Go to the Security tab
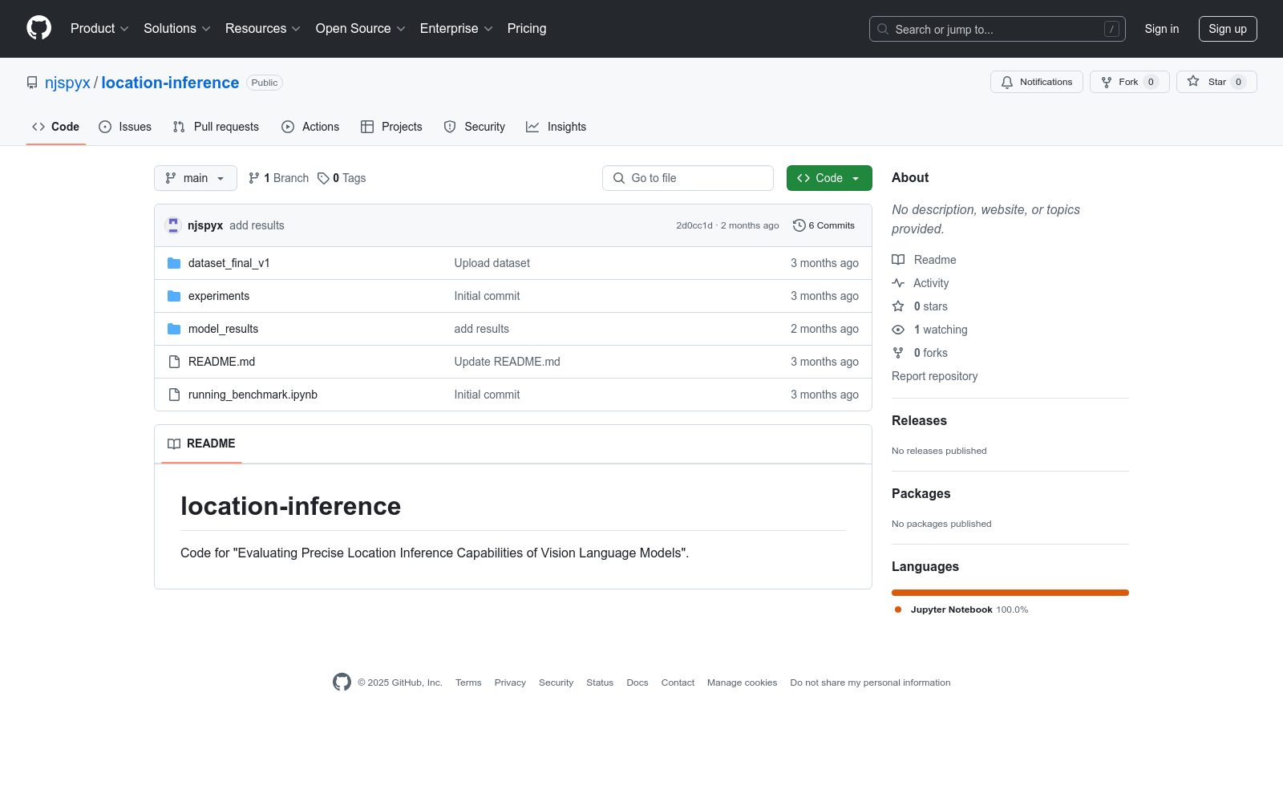1283x802 pixels. coord(475,127)
